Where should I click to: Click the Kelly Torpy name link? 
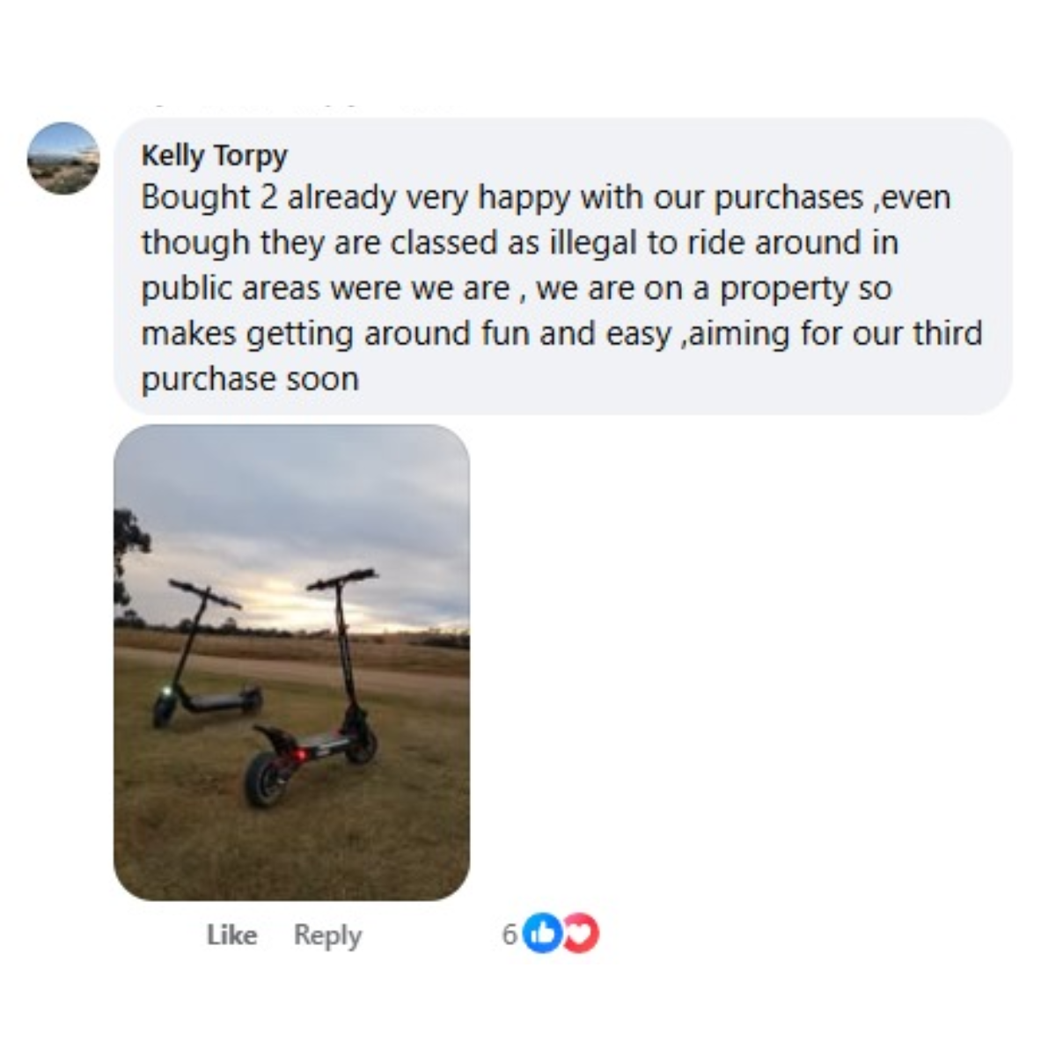pos(214,156)
